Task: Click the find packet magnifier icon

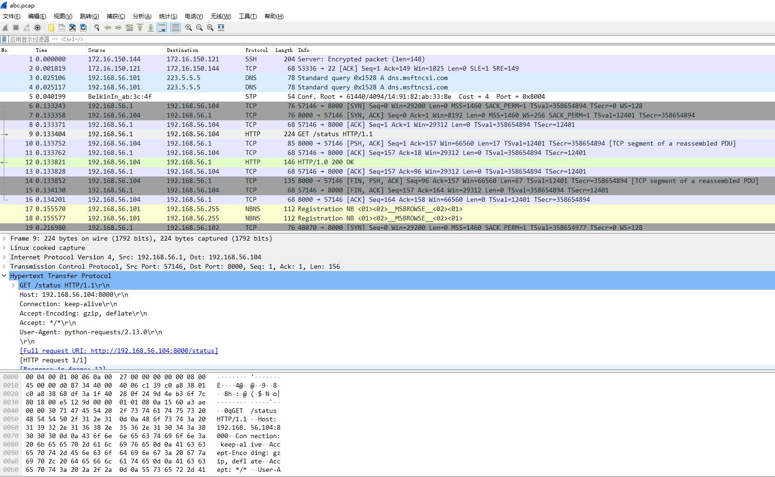Action: [x=97, y=28]
